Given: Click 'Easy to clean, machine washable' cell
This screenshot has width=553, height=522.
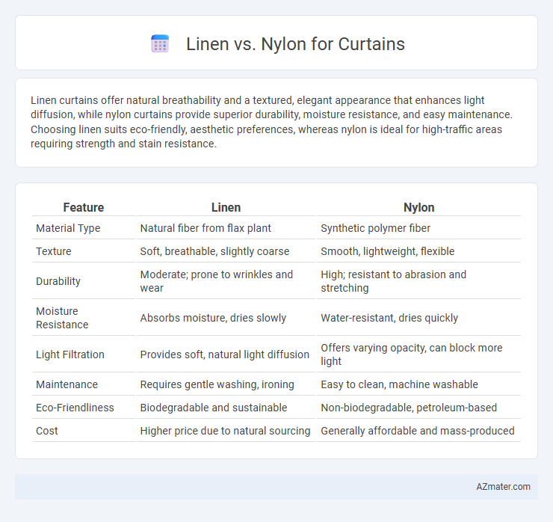Looking at the screenshot, I should [x=399, y=384].
